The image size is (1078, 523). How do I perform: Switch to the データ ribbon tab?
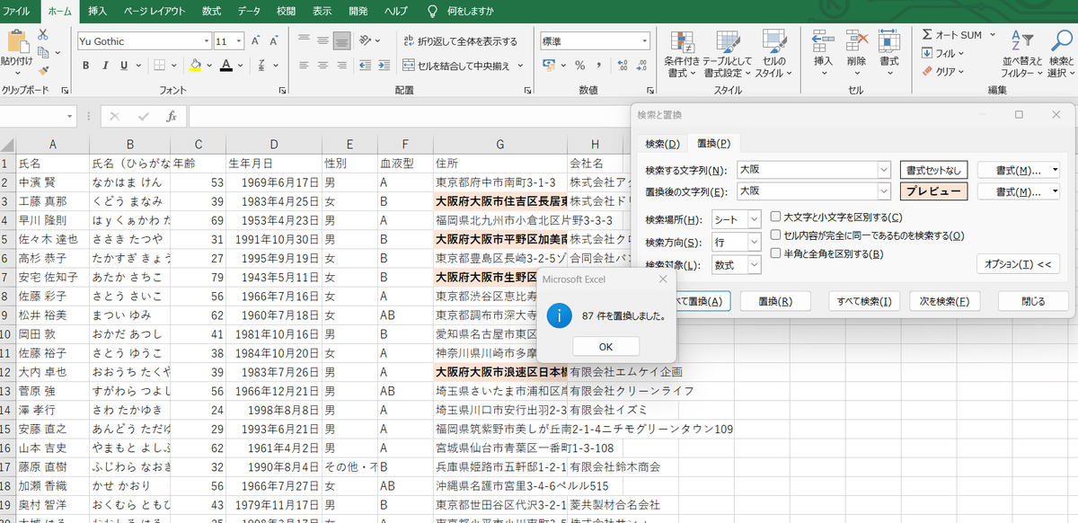250,11
